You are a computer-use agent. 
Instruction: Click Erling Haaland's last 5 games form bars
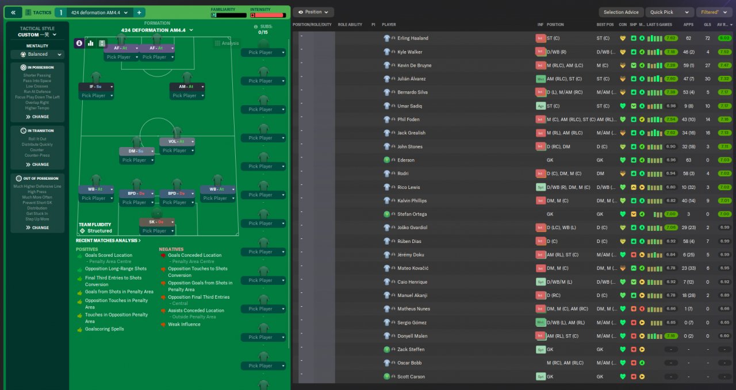coord(654,38)
